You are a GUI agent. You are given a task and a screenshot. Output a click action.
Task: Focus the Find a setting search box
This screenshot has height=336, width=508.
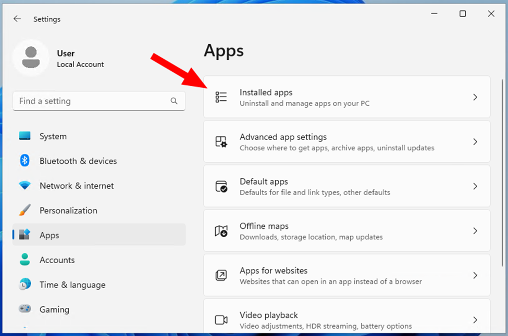click(x=91, y=101)
